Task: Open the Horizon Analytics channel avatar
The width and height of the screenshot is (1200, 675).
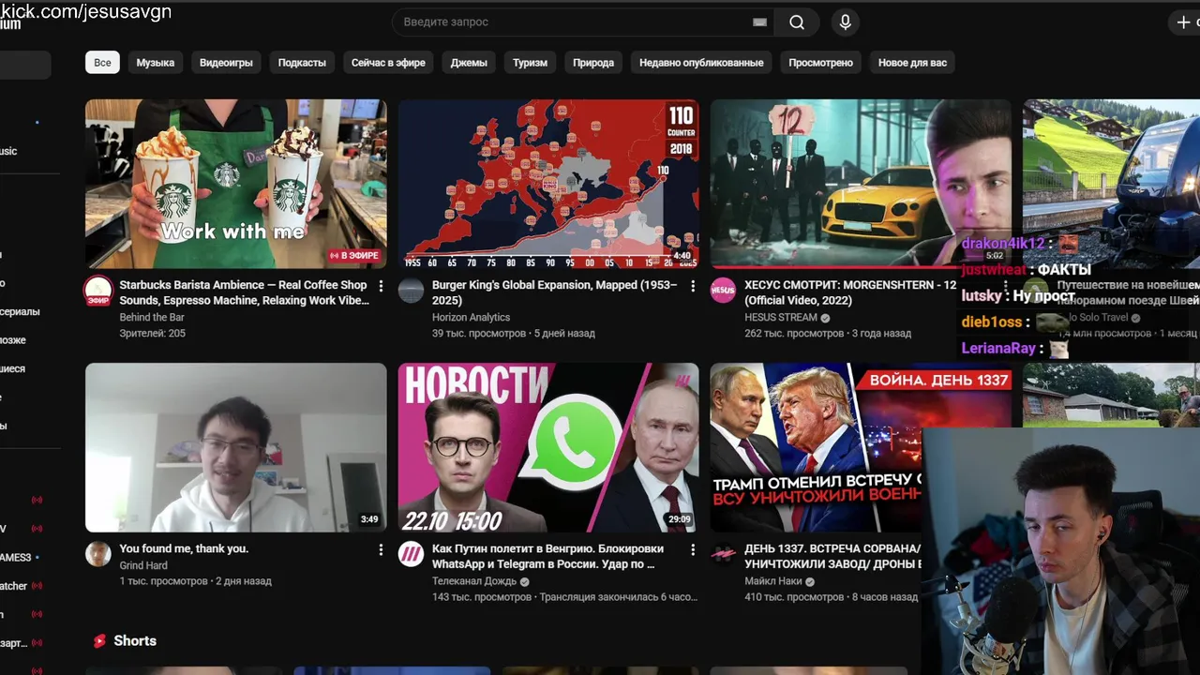Action: [411, 291]
